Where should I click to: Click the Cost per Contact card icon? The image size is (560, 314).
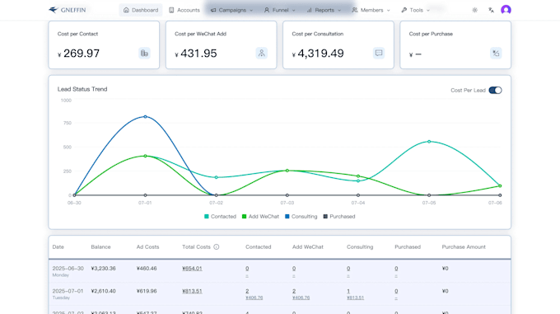click(144, 54)
